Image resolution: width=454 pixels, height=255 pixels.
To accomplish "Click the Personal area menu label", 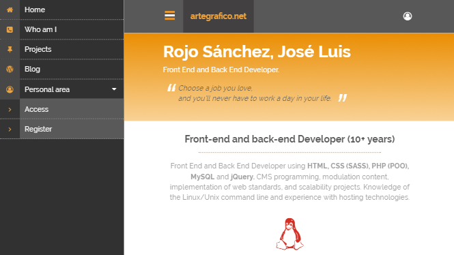I will pos(47,89).
